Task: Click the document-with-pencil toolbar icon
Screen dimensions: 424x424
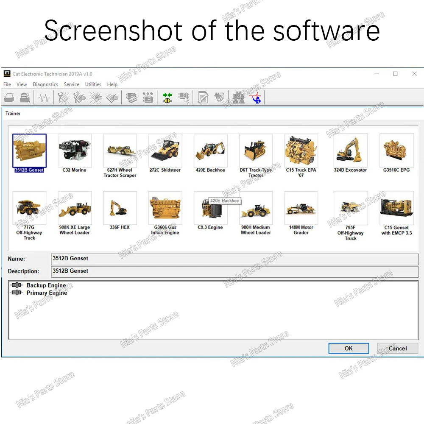Action: [203, 98]
